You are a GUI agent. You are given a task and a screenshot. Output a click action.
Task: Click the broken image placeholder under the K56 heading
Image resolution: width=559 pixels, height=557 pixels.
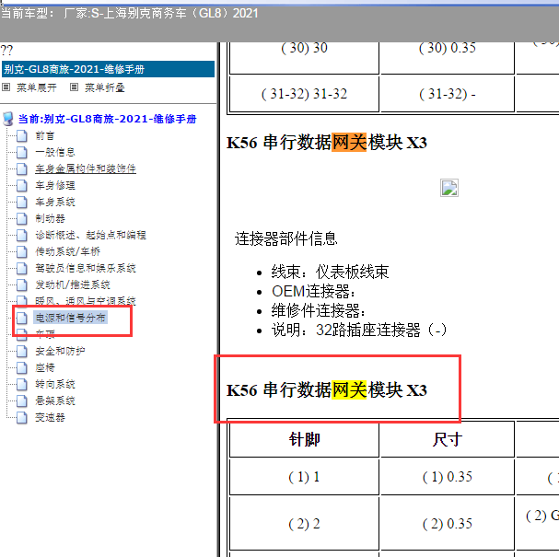[x=449, y=188]
